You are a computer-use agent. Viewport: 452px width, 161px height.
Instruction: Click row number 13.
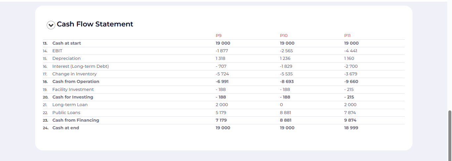(45, 43)
